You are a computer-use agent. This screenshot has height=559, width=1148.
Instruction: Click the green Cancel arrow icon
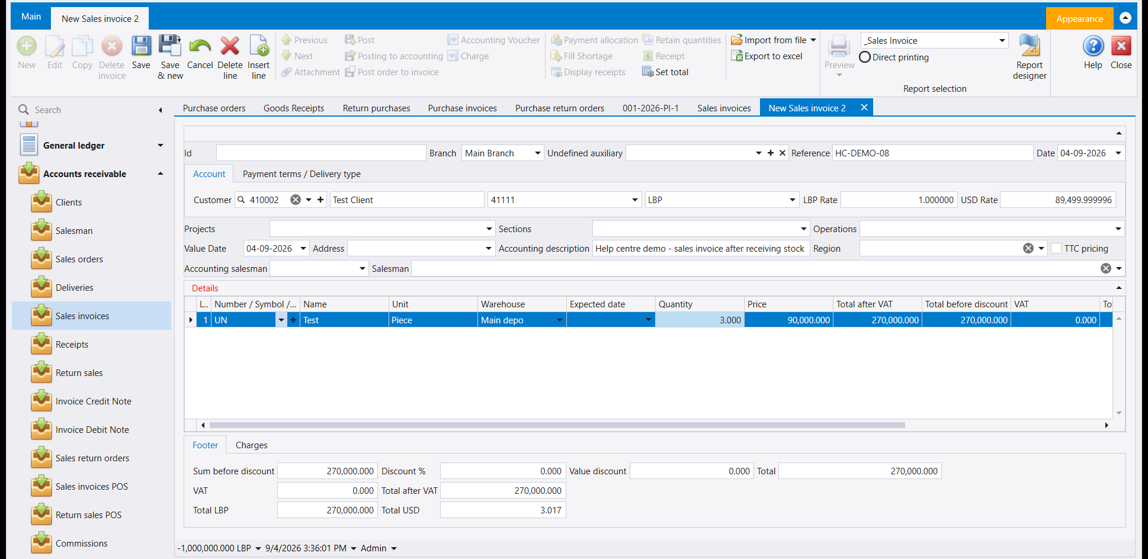[200, 46]
